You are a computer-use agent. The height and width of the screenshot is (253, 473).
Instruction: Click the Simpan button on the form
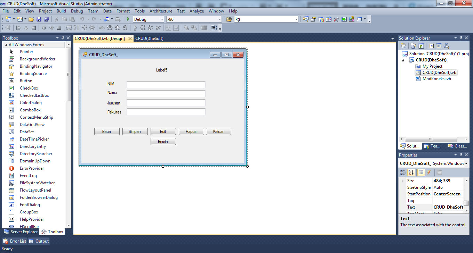coord(135,131)
